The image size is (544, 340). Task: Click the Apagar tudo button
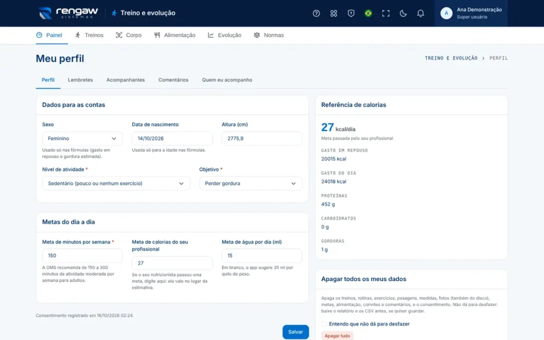click(337, 336)
